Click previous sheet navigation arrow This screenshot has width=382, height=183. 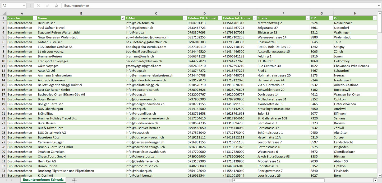(6, 180)
